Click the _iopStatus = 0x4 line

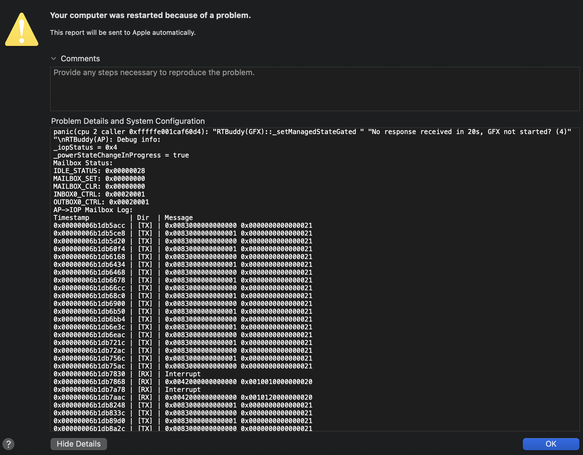click(85, 147)
